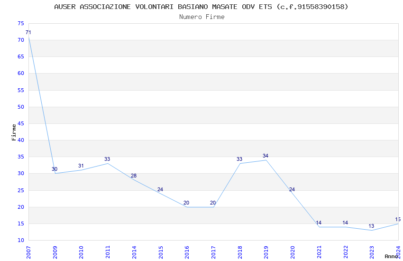
Task: Click the 71 data label for 2007
Action: (x=28, y=33)
